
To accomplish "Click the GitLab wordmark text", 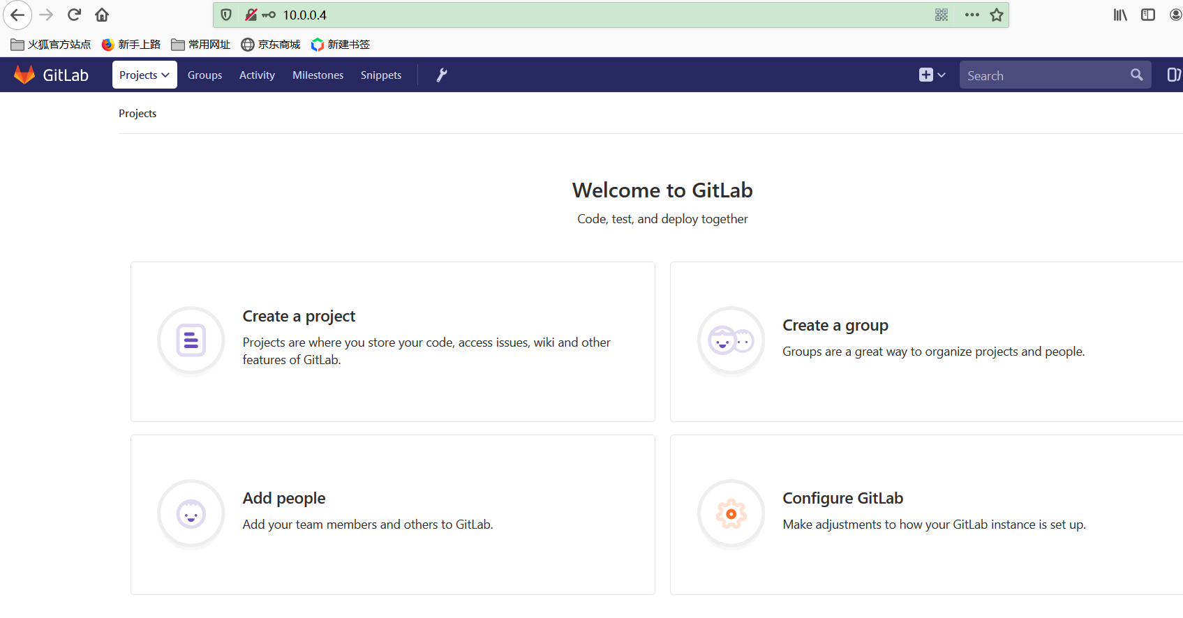I will point(66,75).
